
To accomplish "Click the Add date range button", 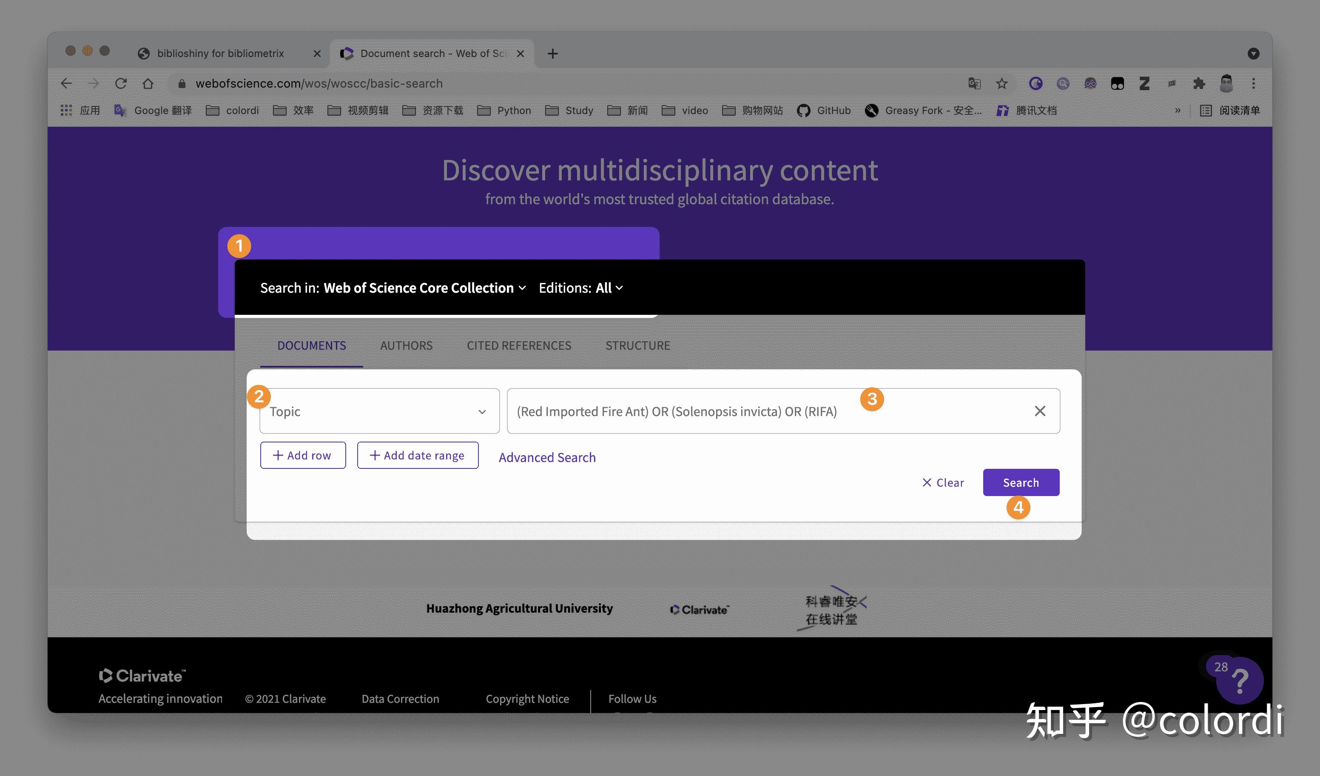I will point(418,455).
